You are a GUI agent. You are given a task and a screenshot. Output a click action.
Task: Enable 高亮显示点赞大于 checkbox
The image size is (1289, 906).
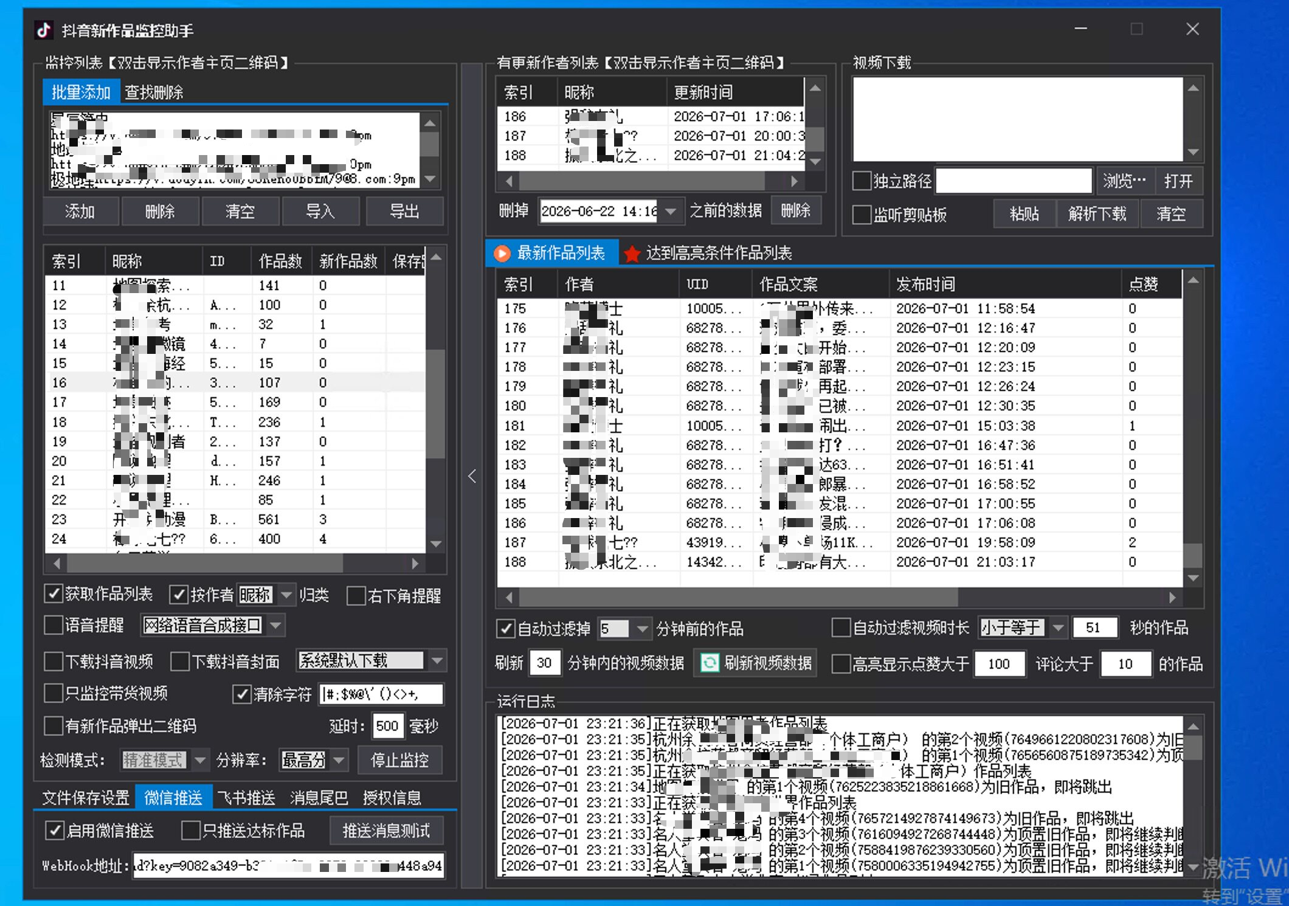pos(841,663)
